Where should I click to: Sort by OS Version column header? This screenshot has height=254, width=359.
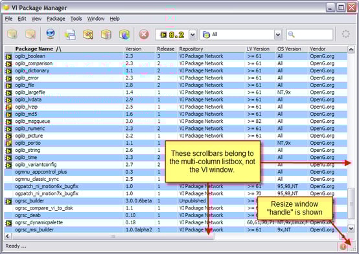[289, 49]
